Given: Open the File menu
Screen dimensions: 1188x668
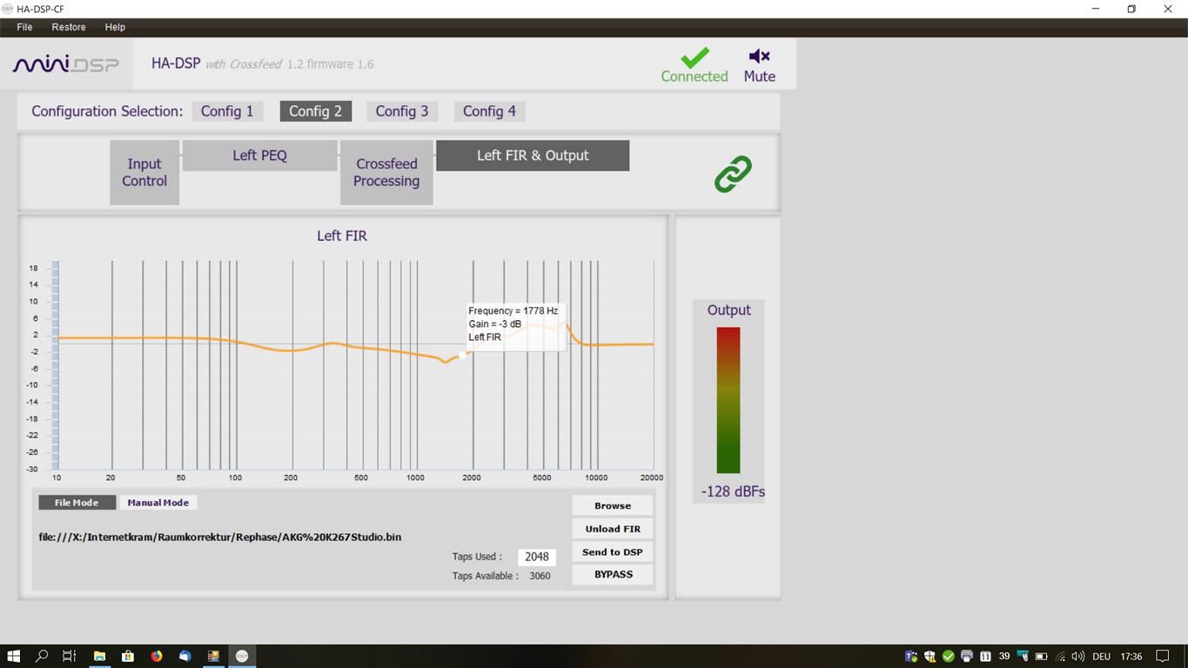Looking at the screenshot, I should tap(24, 27).
